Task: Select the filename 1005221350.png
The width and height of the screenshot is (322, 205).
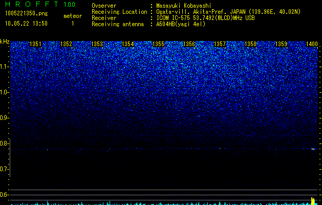Action: tap(27, 14)
